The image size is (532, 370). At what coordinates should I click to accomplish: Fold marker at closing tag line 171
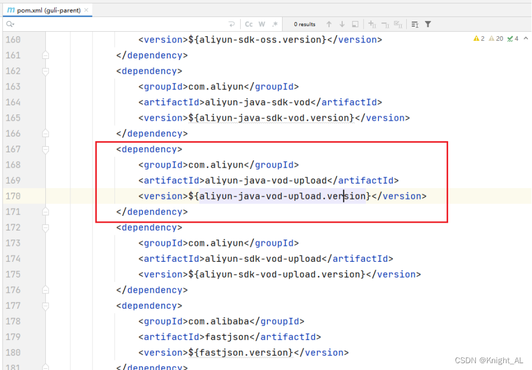coord(45,212)
